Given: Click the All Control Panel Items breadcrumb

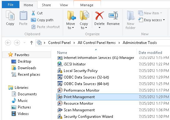Looking at the screenshot, I should (x=97, y=43).
